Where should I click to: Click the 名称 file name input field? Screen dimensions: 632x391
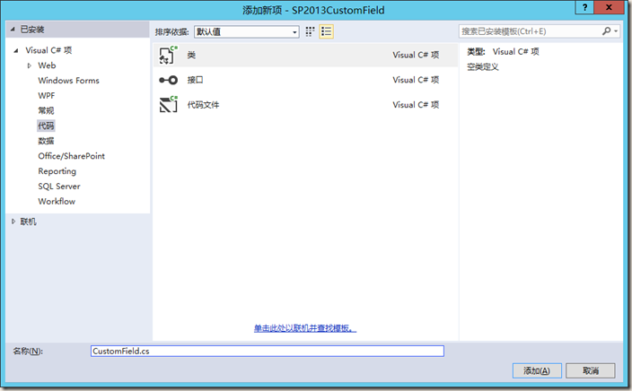coord(267,351)
